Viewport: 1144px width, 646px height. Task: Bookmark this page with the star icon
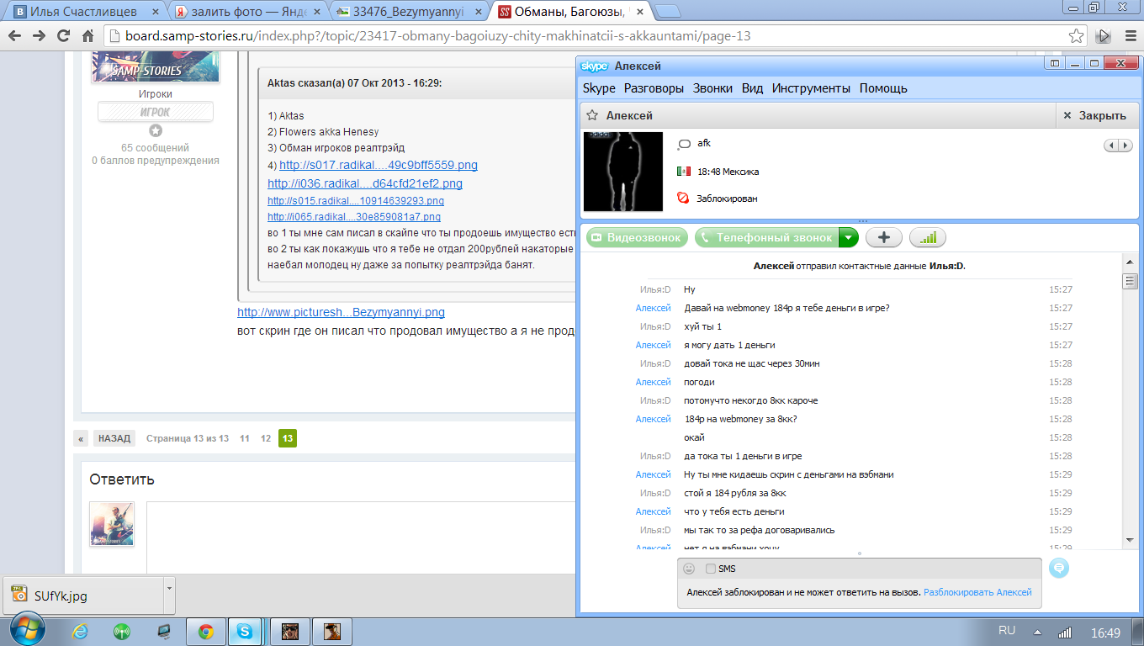1077,36
